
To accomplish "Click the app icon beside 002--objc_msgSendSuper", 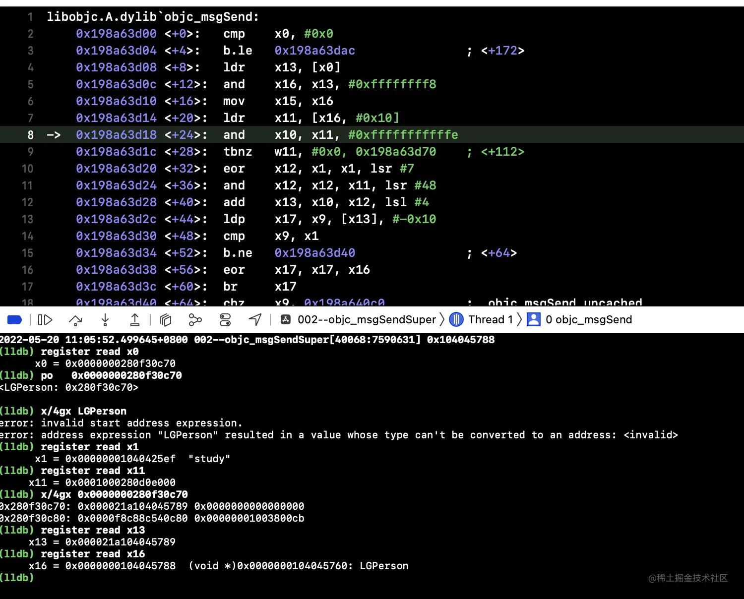I will coord(286,320).
